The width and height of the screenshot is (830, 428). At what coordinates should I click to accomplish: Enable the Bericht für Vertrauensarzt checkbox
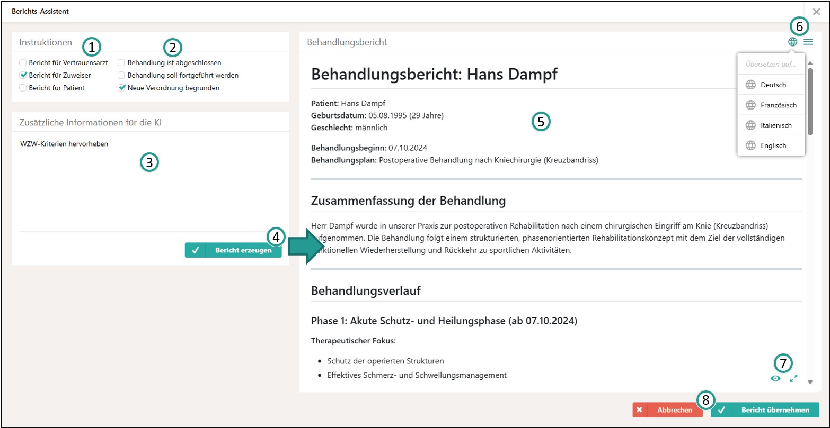23,62
